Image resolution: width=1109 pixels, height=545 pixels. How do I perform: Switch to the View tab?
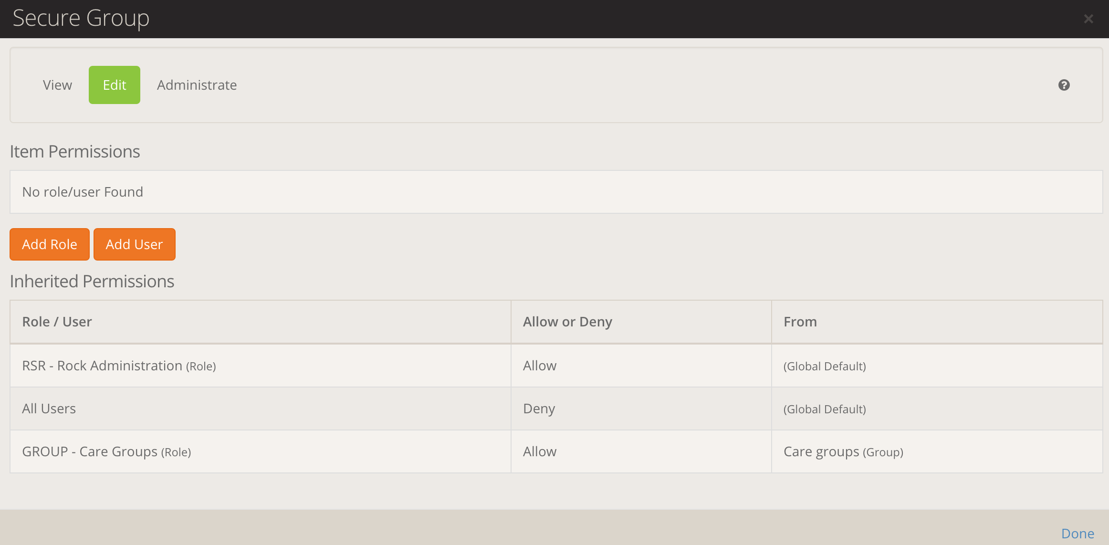click(x=57, y=85)
